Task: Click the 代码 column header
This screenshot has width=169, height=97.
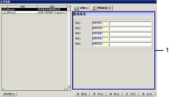Action: [x=23, y=7]
